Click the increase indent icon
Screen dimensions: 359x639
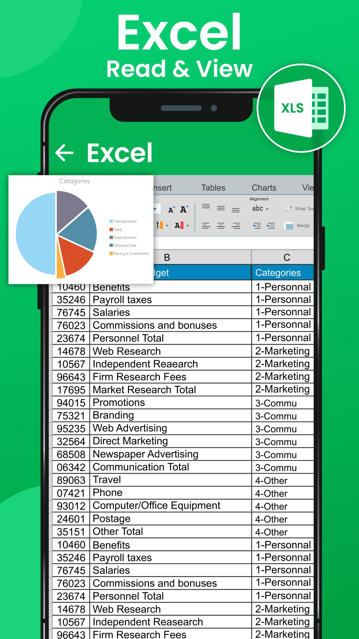pyautogui.click(x=271, y=226)
